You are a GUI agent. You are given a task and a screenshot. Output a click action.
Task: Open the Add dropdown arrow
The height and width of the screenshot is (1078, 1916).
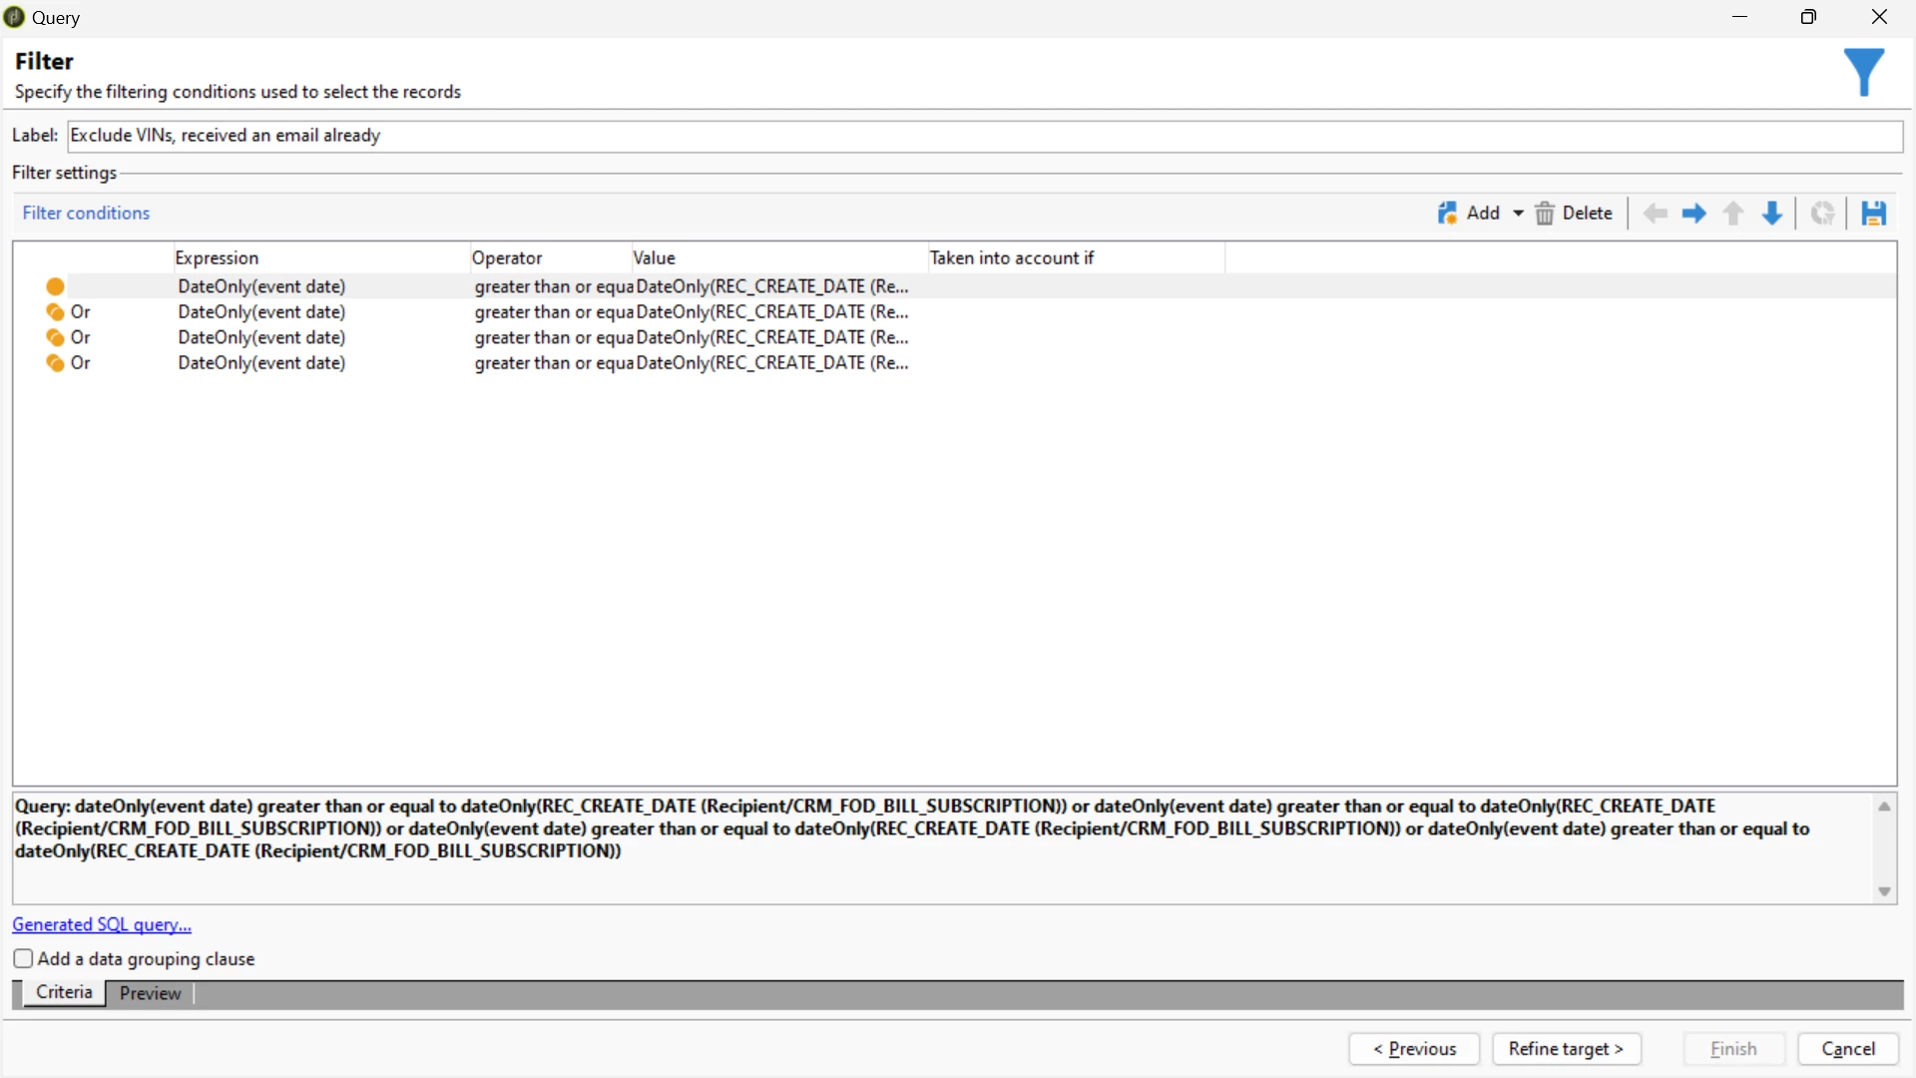click(x=1518, y=213)
